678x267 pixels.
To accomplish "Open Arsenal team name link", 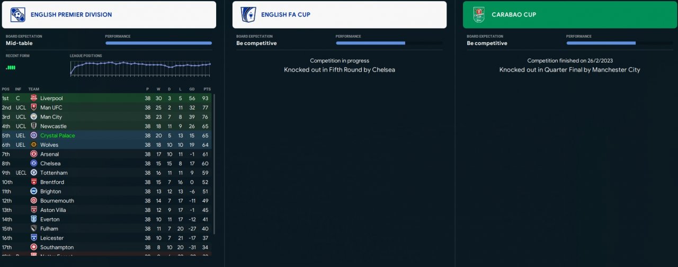I will coord(50,154).
